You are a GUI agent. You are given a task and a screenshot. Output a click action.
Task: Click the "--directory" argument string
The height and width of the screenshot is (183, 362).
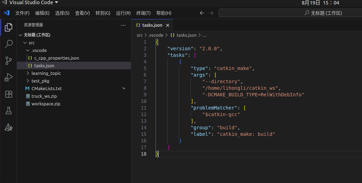point(221,81)
